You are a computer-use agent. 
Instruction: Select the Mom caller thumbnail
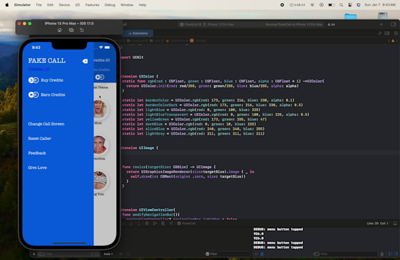click(100, 109)
